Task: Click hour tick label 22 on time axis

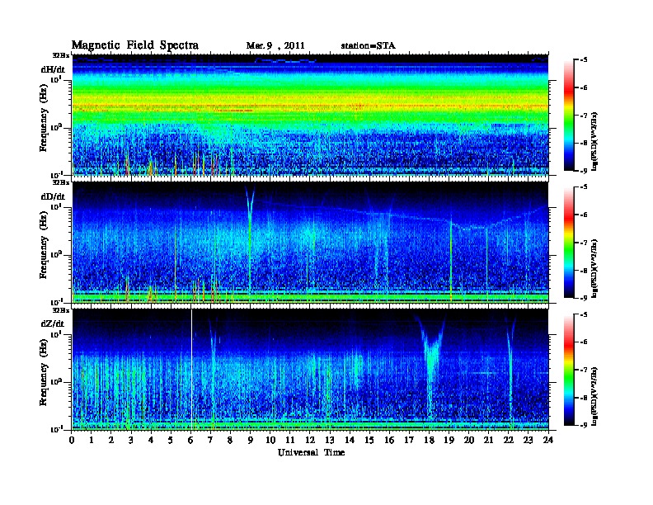Action: coord(509,440)
